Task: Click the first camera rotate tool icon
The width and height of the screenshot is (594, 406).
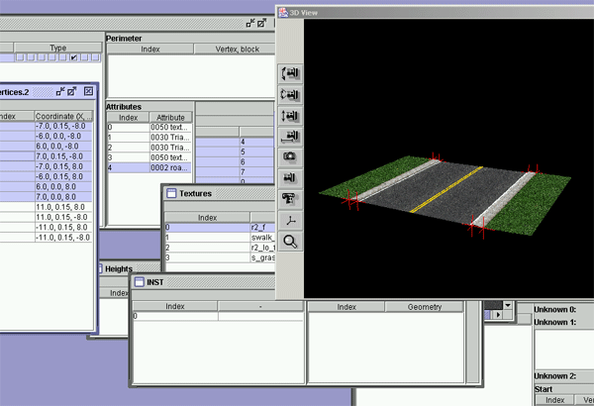Action: point(292,73)
